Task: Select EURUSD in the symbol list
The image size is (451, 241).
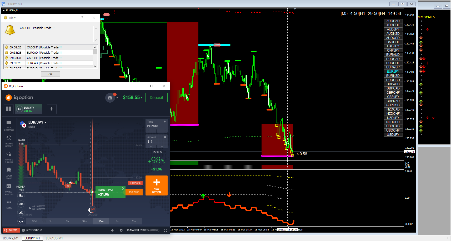Action: (393, 80)
